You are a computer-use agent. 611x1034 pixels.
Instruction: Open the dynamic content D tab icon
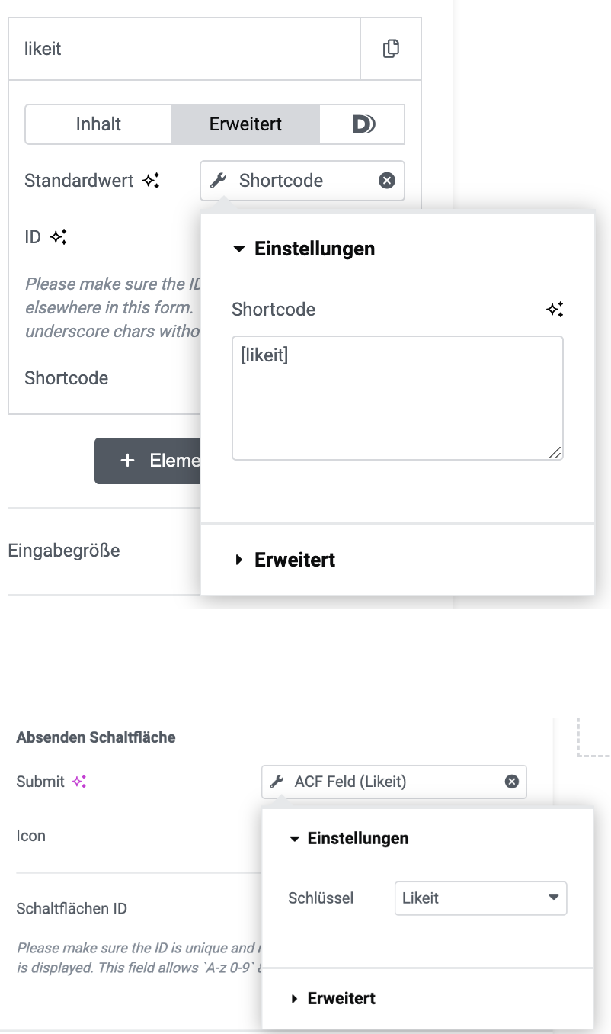coord(363,124)
